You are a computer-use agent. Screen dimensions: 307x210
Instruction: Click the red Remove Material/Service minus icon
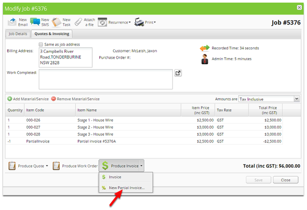coord(54,99)
